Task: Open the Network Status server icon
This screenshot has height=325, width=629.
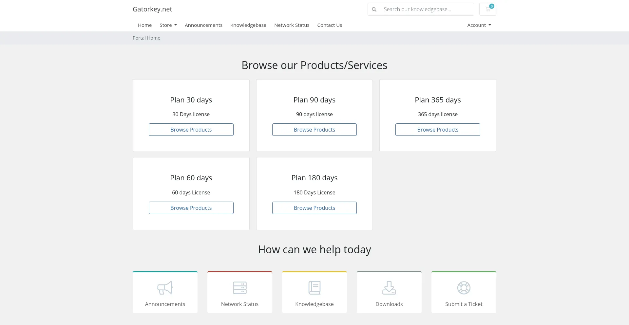Action: coord(239,288)
